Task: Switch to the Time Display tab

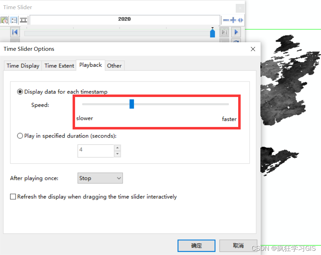Action: [x=23, y=66]
